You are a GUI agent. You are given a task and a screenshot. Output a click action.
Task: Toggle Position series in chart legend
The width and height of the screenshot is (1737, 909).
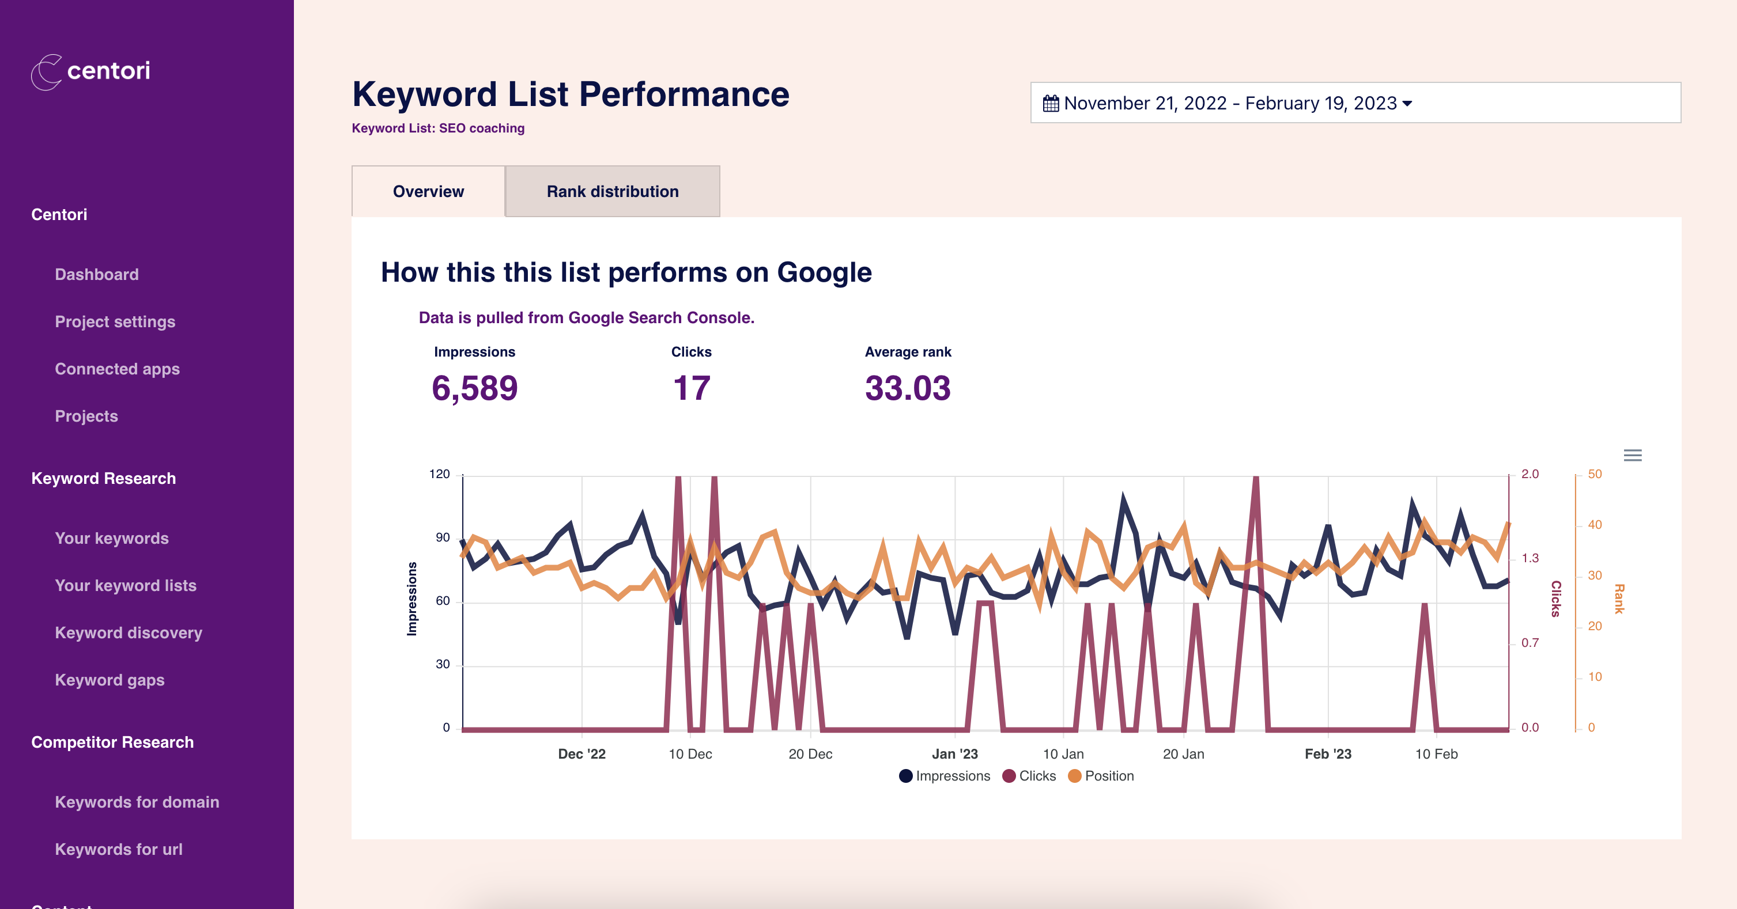(x=1100, y=775)
